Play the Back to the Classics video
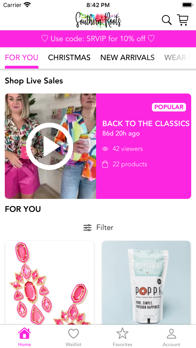This screenshot has height=348, width=196. (x=50, y=146)
